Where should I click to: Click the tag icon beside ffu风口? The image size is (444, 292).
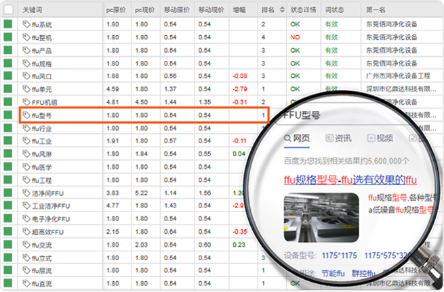click(x=26, y=76)
